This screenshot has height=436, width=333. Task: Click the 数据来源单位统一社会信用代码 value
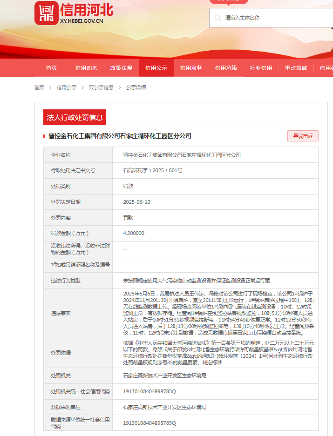pyautogui.click(x=150, y=423)
